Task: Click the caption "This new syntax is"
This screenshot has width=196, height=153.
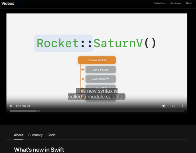Action: (97, 91)
